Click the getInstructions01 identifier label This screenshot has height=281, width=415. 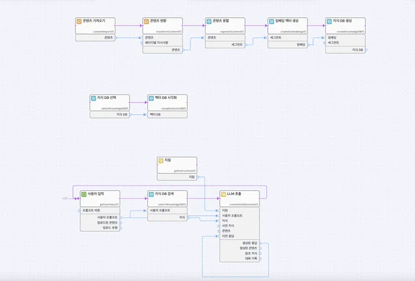pyautogui.click(x=185, y=171)
